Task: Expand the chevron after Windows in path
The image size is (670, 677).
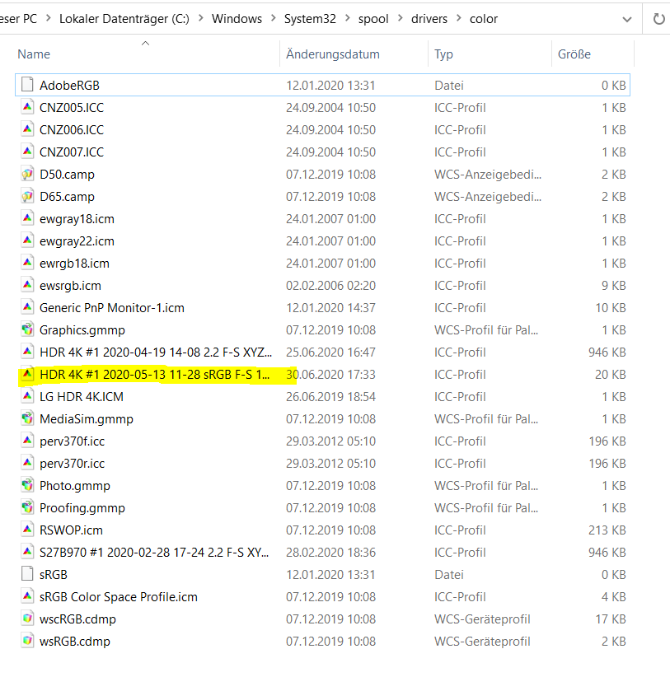Action: pos(274,18)
